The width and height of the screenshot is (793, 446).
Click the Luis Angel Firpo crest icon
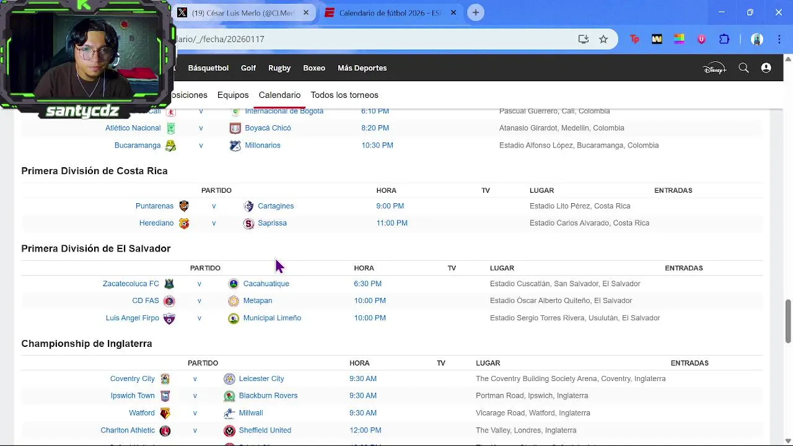tap(169, 318)
